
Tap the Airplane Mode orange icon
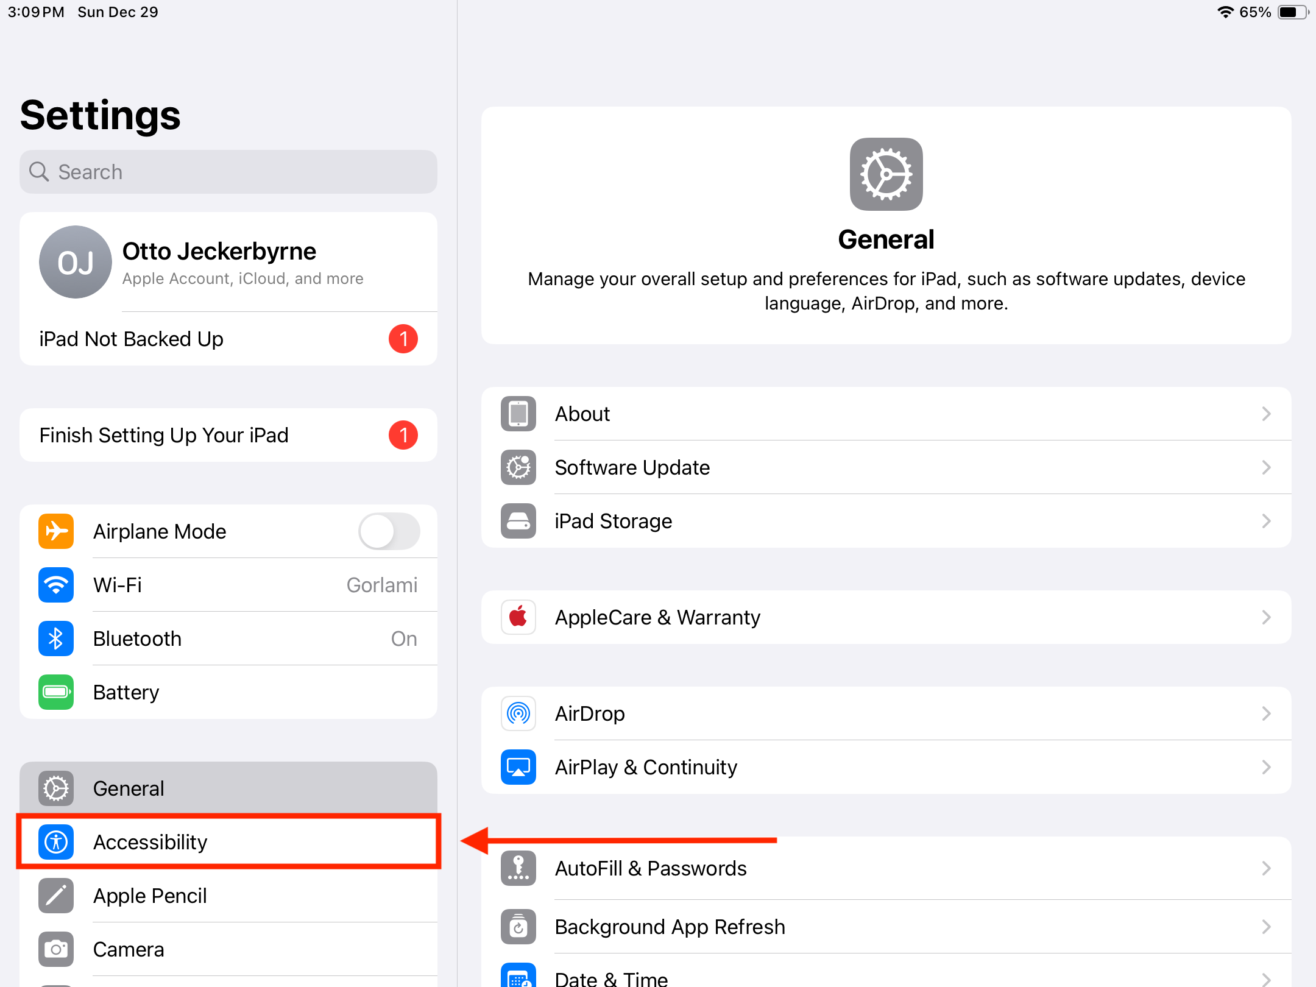tap(56, 531)
